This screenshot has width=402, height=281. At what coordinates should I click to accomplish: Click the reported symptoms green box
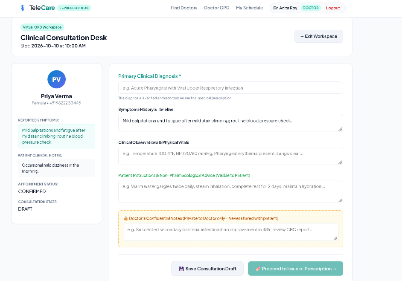[x=56, y=136]
